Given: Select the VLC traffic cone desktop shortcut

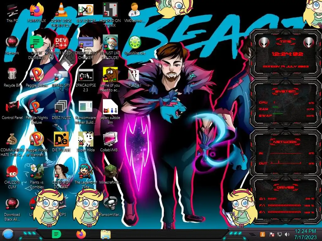Looking at the screenshot, I should [x=61, y=15].
